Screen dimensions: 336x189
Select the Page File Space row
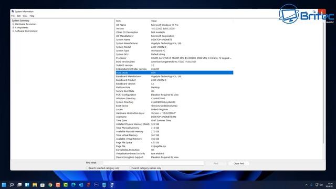174,142
